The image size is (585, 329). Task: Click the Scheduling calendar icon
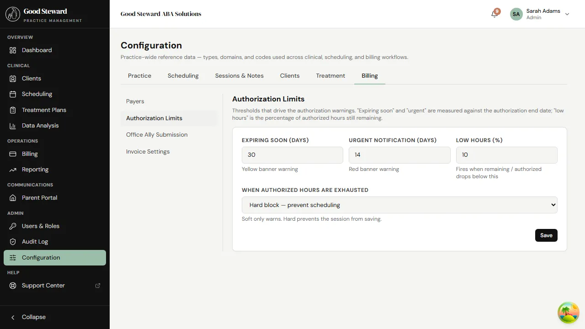[13, 94]
